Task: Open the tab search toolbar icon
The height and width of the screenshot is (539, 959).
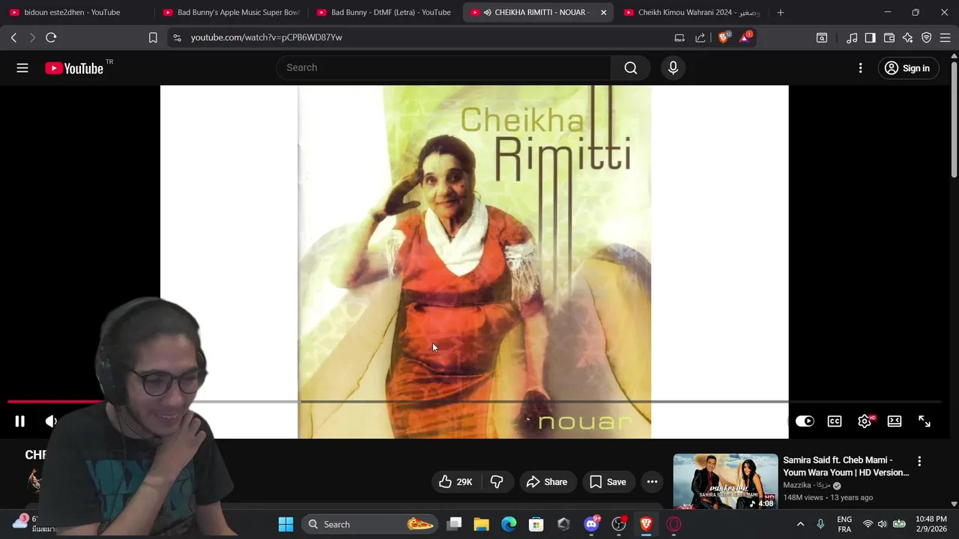Action: point(822,37)
